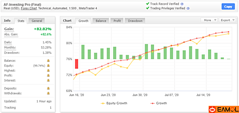239x113 pixels.
Task: Open the Export dropdown menu
Action: click(227, 20)
